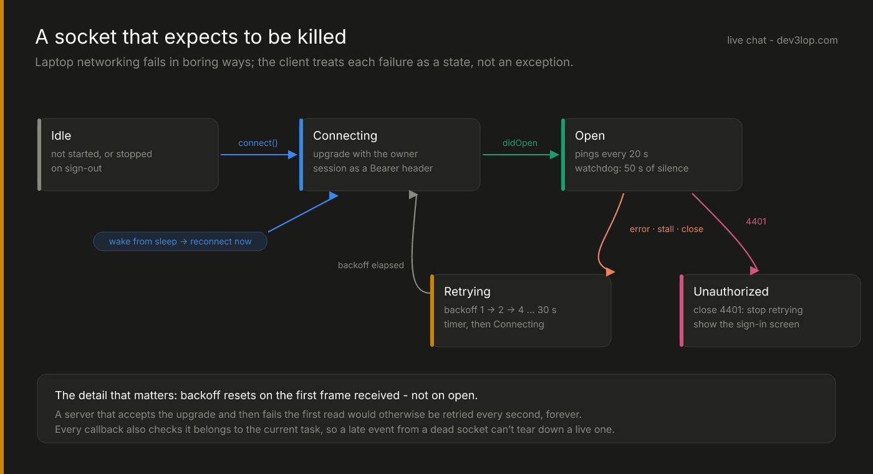
Task: Select the Connecting state node
Action: pos(390,155)
